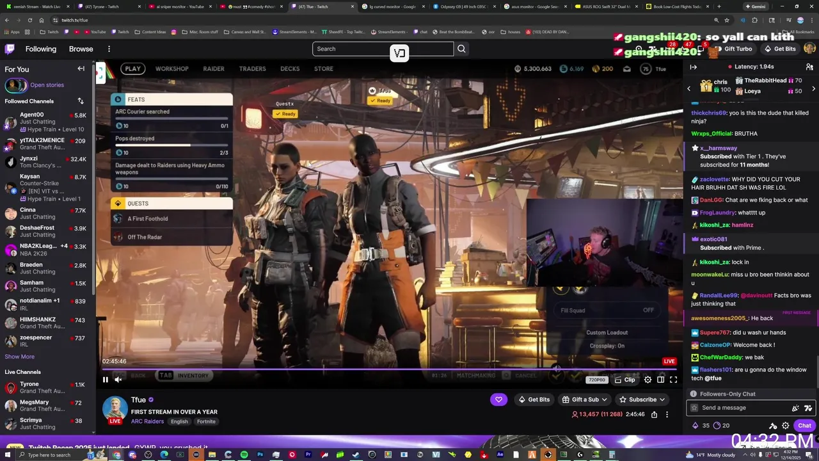819x461 pixels.
Task: Share the stream via share icon
Action: [x=654, y=414]
